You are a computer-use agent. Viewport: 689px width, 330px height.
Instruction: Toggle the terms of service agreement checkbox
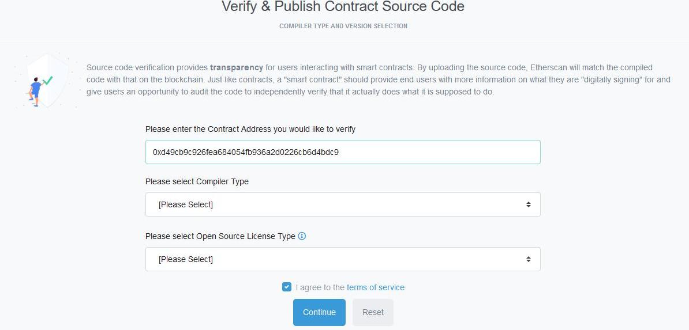pos(287,287)
